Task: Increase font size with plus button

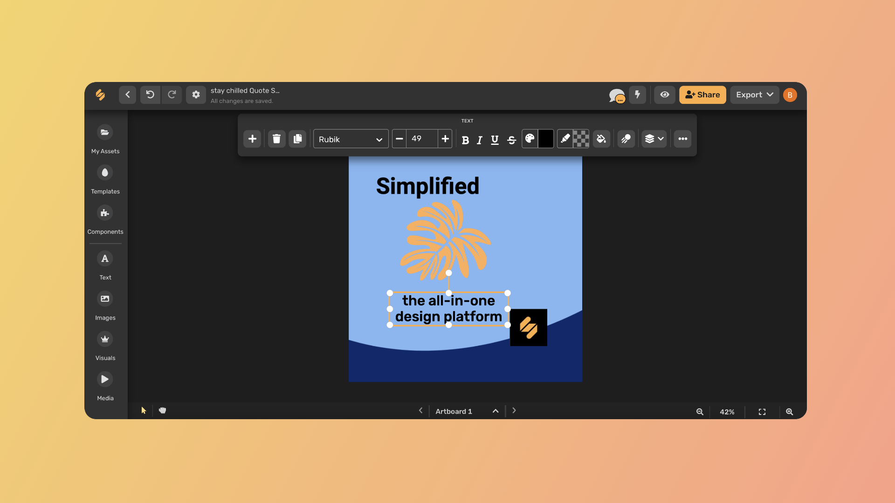Action: coord(445,139)
